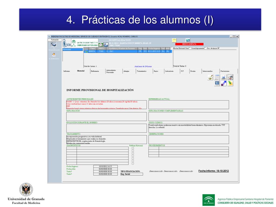Click the blue computer icon next to green card icon
Screen dimensions: 276x207
pos(106,45)
